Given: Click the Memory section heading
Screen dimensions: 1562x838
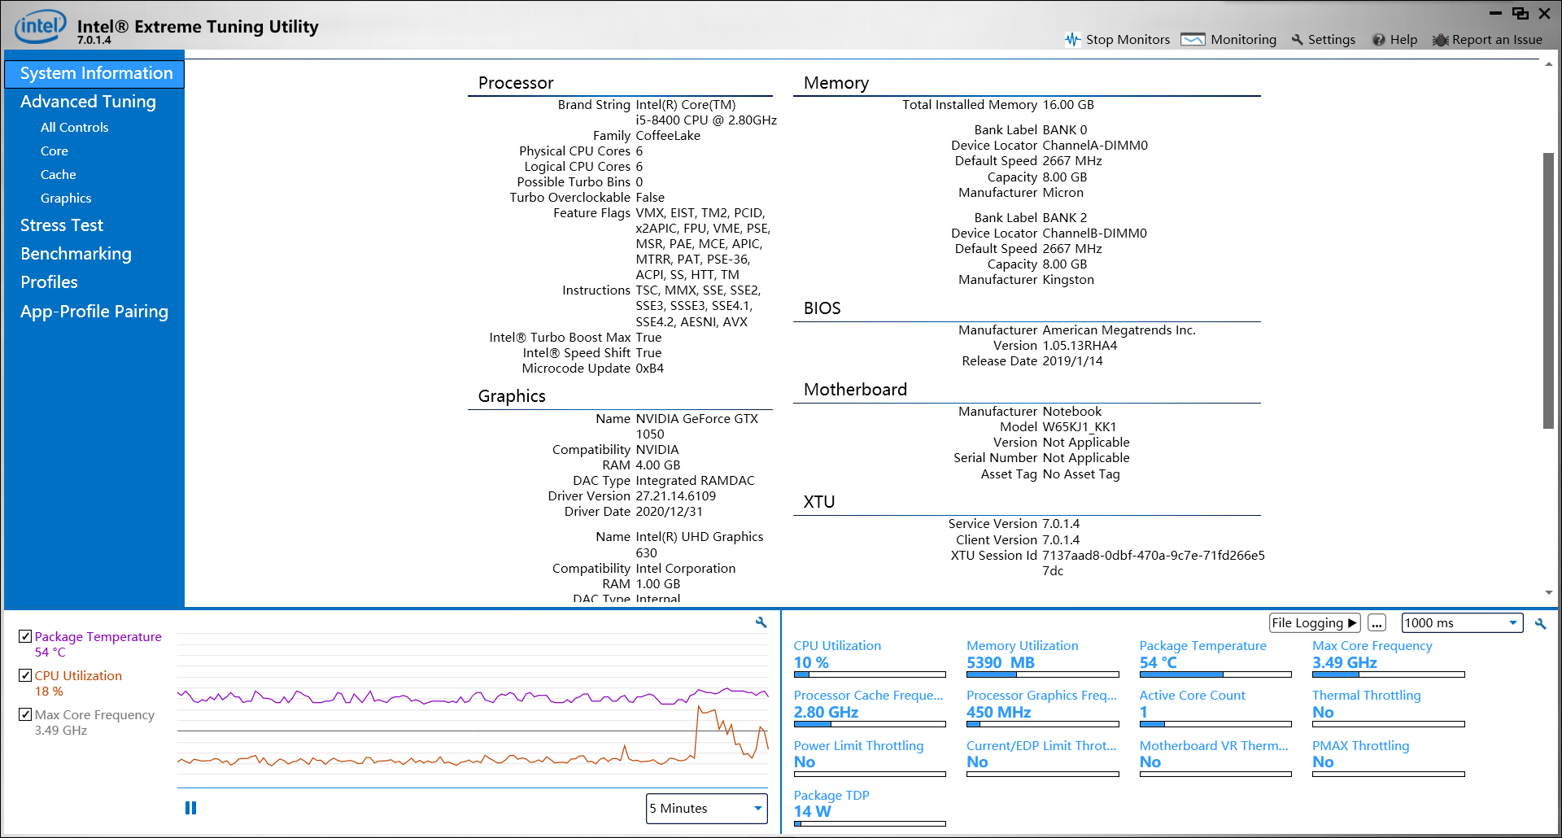Looking at the screenshot, I should 836,83.
